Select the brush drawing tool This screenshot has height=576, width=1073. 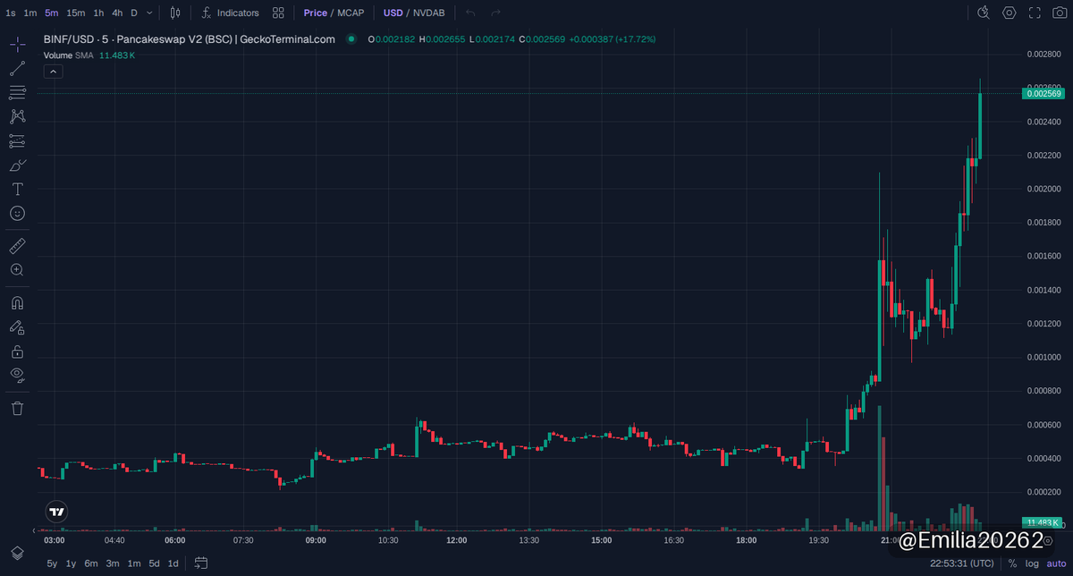[x=17, y=165]
